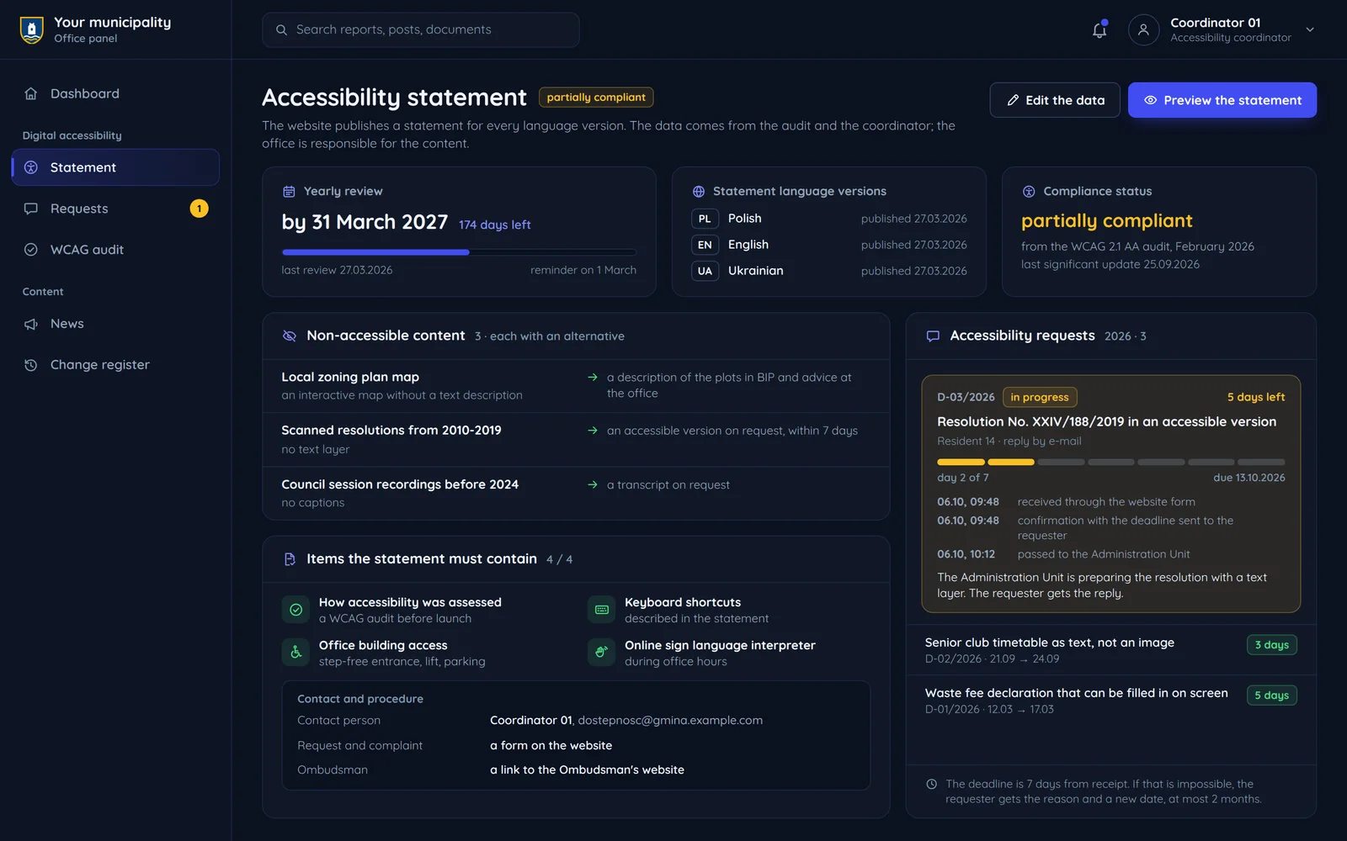The height and width of the screenshot is (841, 1347).
Task: Click the 3 days badge on Senior club row
Action: (x=1272, y=645)
